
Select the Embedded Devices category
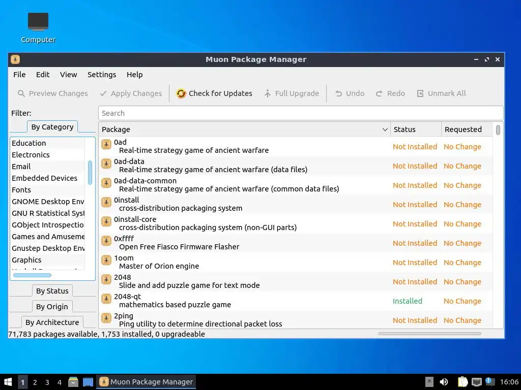[47, 178]
